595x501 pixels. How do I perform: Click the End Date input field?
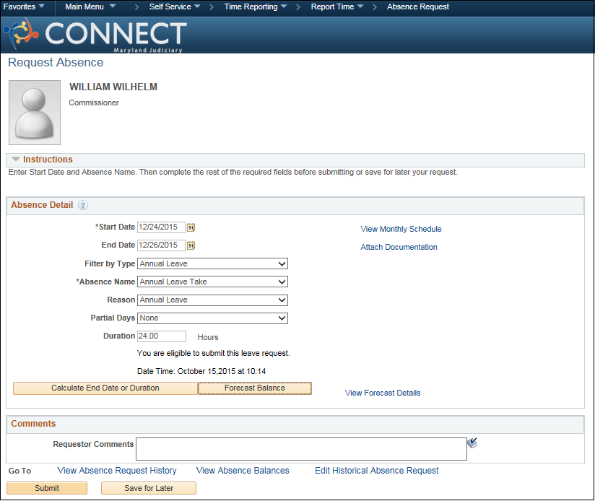pos(161,245)
